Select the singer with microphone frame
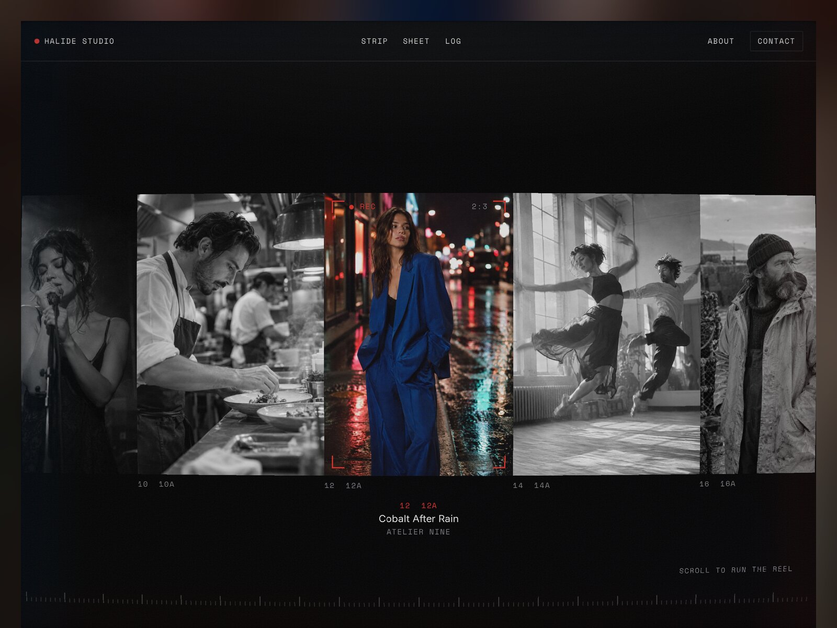This screenshot has width=837, height=628. [79, 334]
